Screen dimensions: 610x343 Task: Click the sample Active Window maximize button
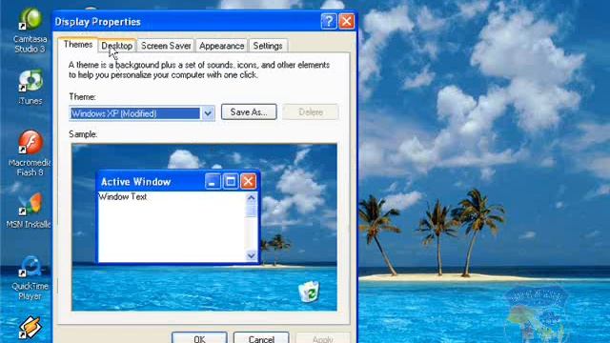tap(231, 181)
